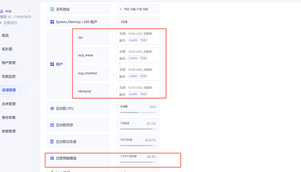This screenshot has width=301, height=172.
Task: Open the 概览 overview menu item
Action: (5, 35)
